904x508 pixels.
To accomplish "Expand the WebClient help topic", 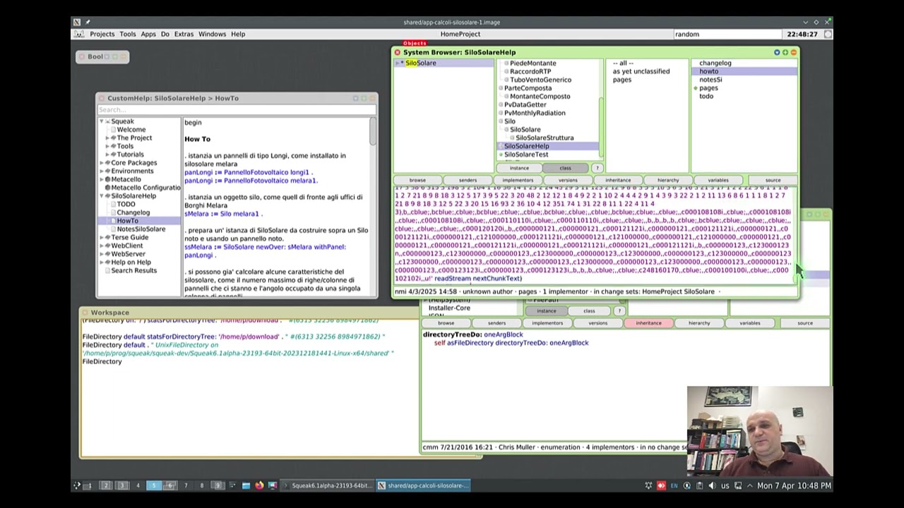I will click(102, 246).
